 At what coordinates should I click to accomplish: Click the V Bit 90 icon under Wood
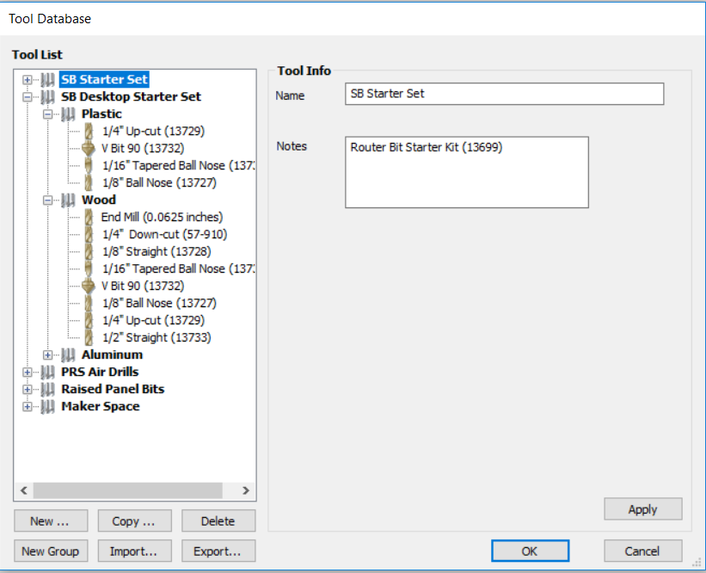tap(89, 286)
